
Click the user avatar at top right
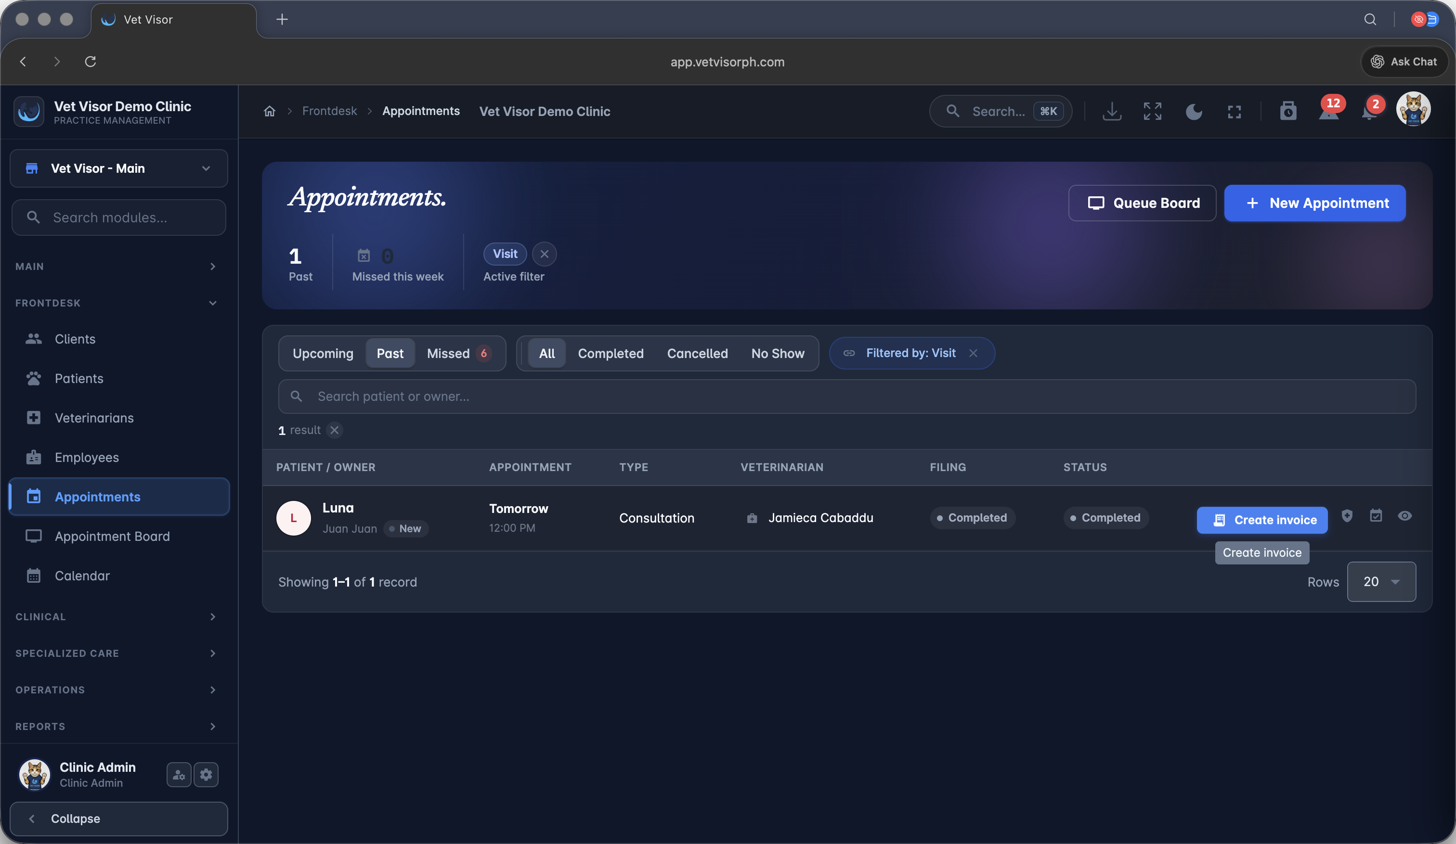(1413, 109)
